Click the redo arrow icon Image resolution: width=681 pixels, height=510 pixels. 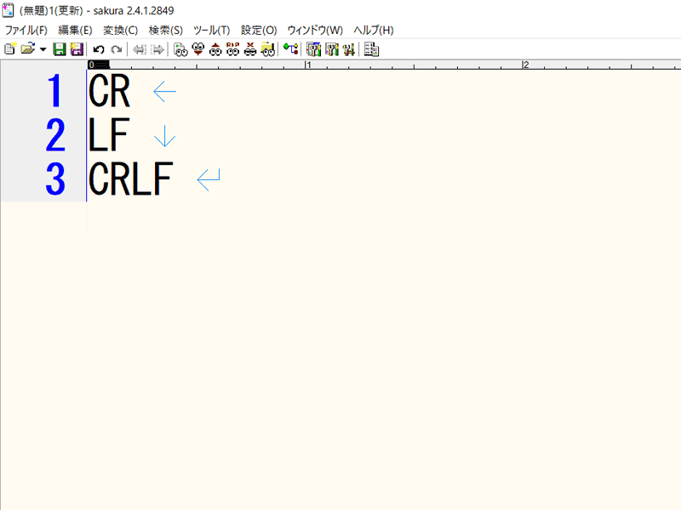point(116,49)
